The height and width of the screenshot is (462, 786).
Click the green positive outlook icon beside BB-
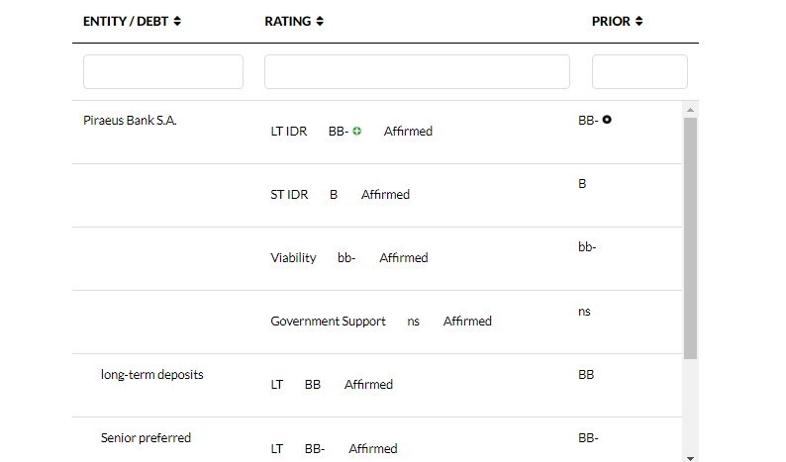pyautogui.click(x=357, y=131)
